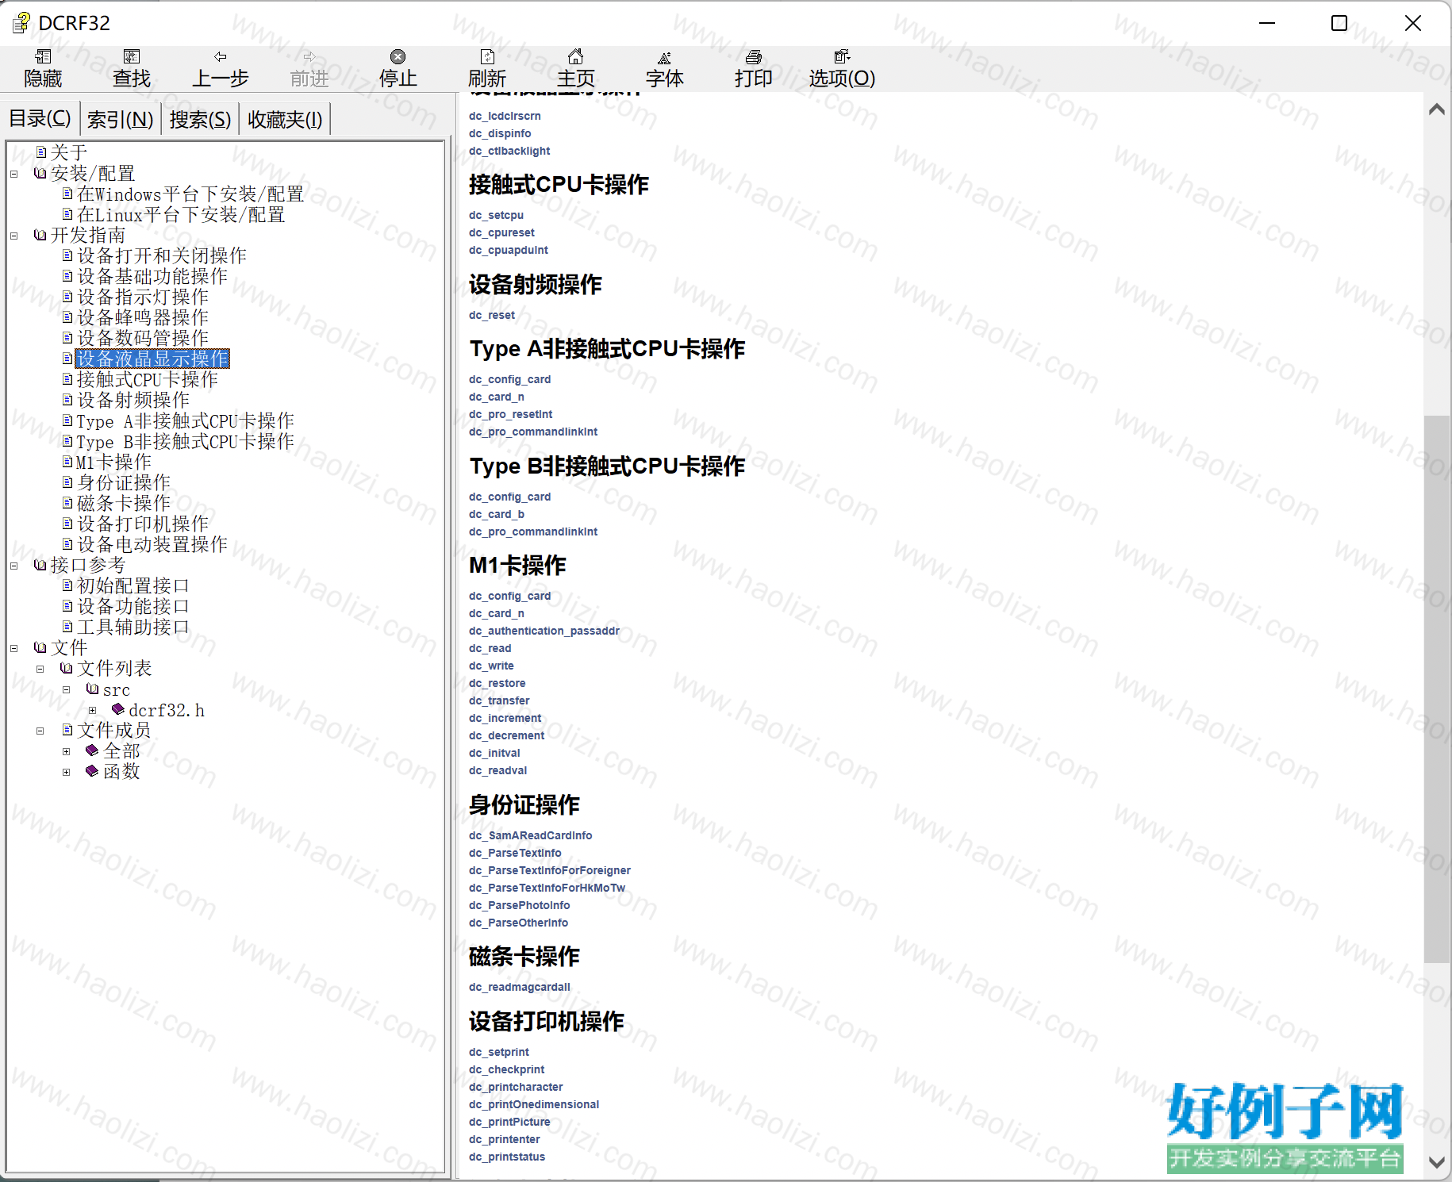Collapse the 安装/配置 tree node

pos(13,174)
